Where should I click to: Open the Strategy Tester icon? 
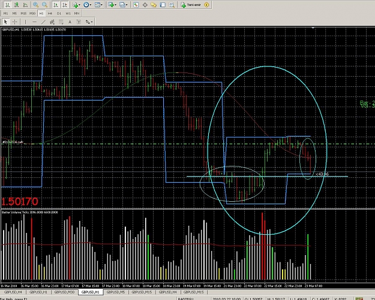click(172, 5)
